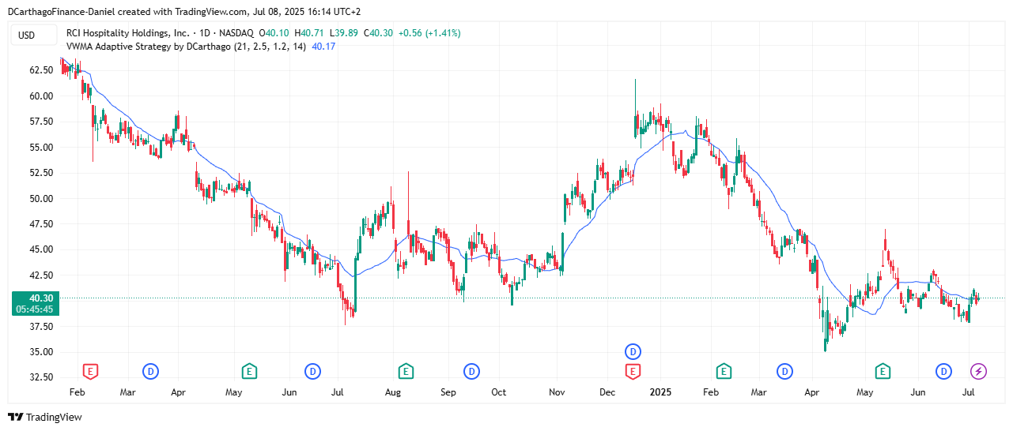Viewport: 1013px width, 431px height.
Task: Click the purple lightning event marker near Jul 2025
Action: tap(979, 370)
